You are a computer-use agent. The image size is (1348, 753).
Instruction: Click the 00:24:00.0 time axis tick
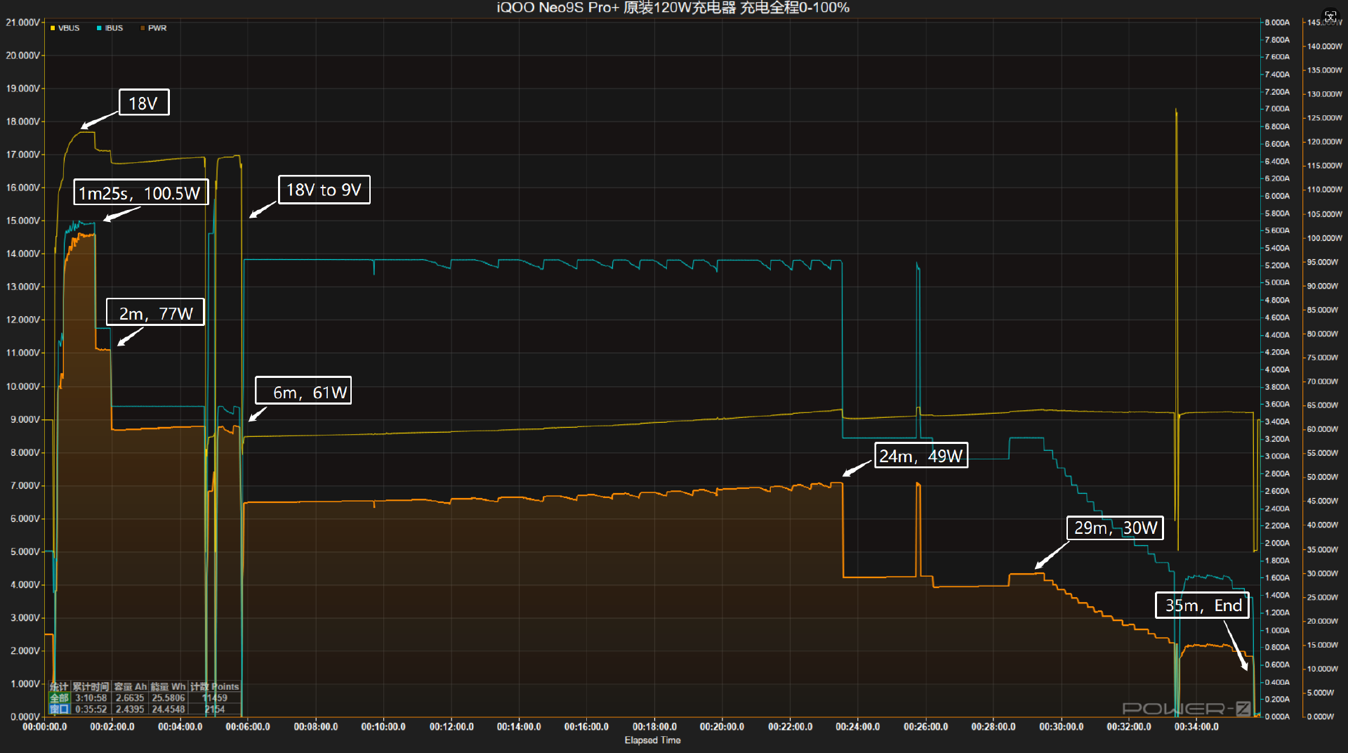(x=858, y=727)
